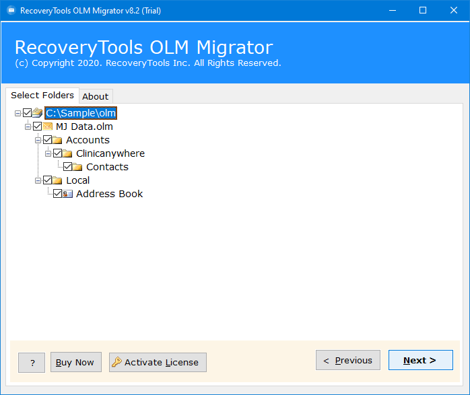Select the C:\Sample\olm tree label
This screenshot has width=470, height=395.
tap(81, 113)
